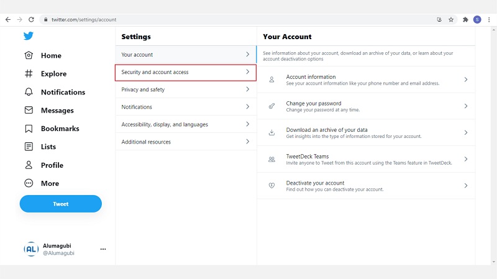Open Messages from the sidebar
The image size is (497, 279).
(x=57, y=111)
